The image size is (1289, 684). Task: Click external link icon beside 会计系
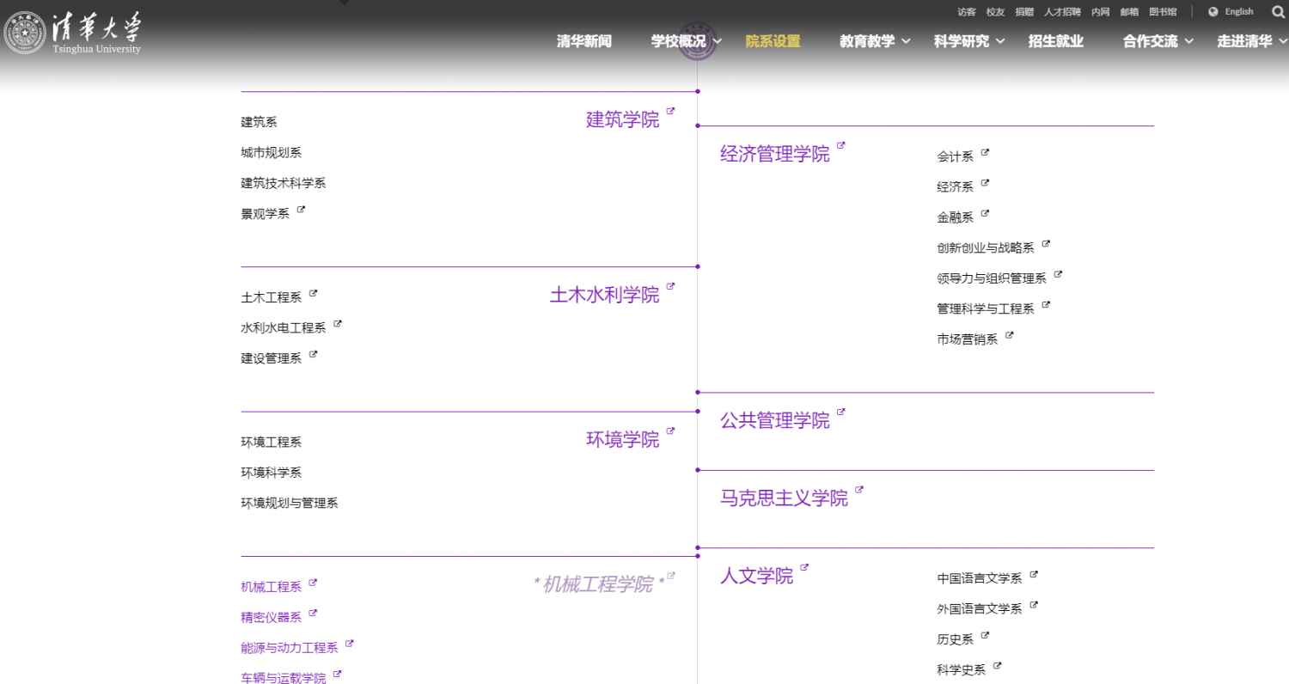click(x=985, y=153)
